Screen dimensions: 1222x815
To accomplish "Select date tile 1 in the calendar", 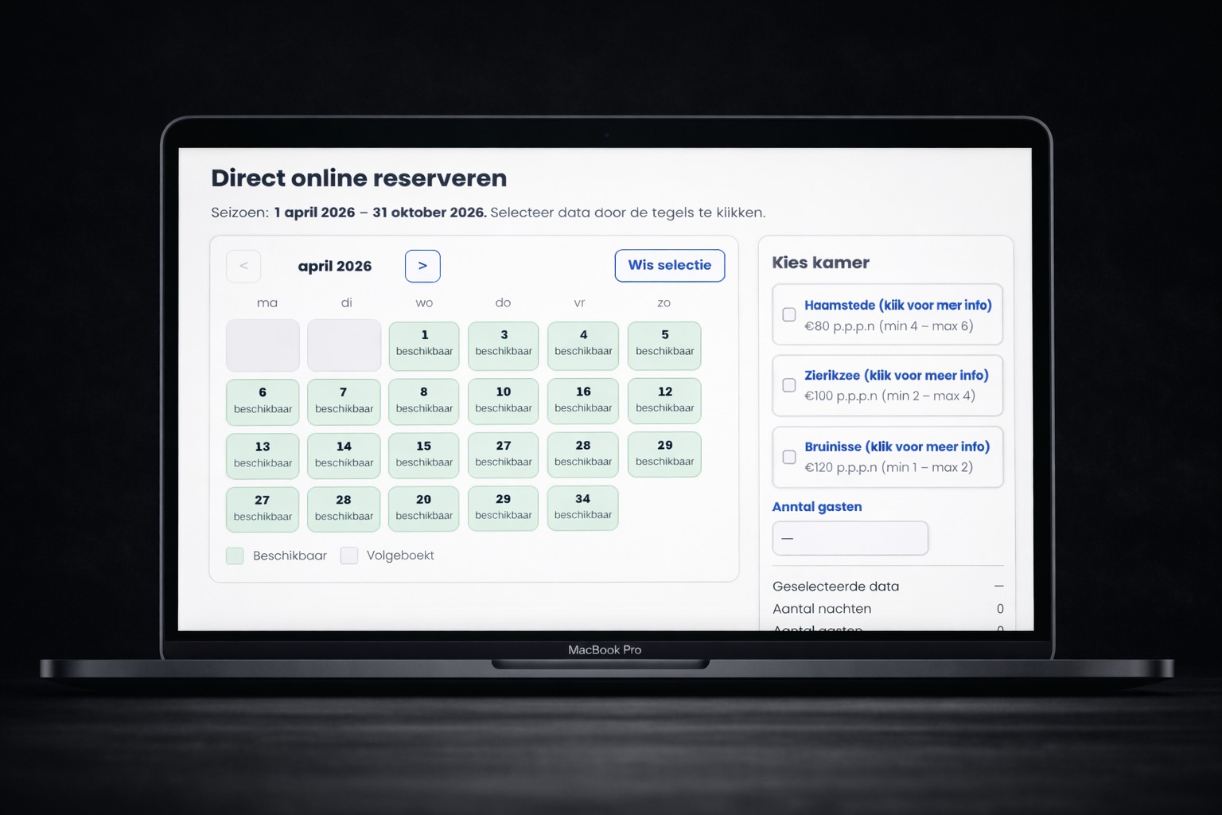I will (x=424, y=345).
